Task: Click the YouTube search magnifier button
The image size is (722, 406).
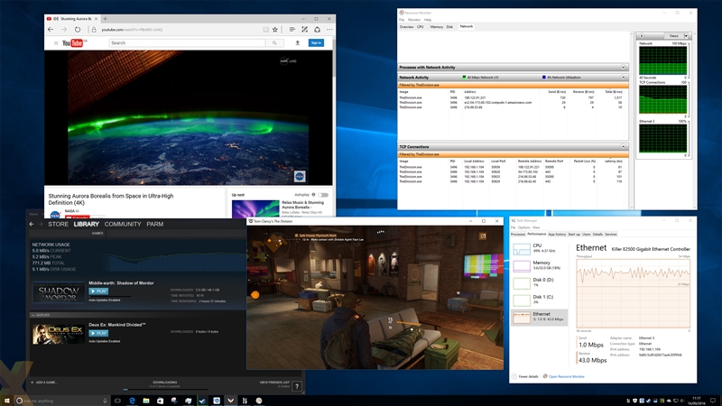Action: 273,42
